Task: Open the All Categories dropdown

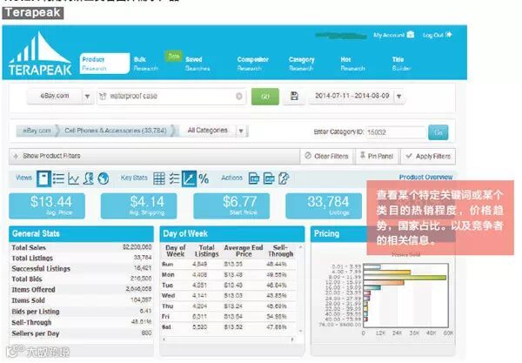Action: coord(213,131)
